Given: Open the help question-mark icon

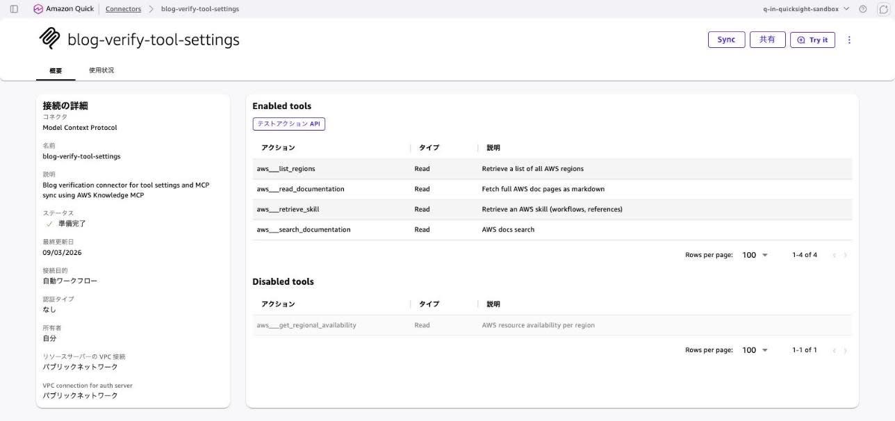Looking at the screenshot, I should click(863, 9).
